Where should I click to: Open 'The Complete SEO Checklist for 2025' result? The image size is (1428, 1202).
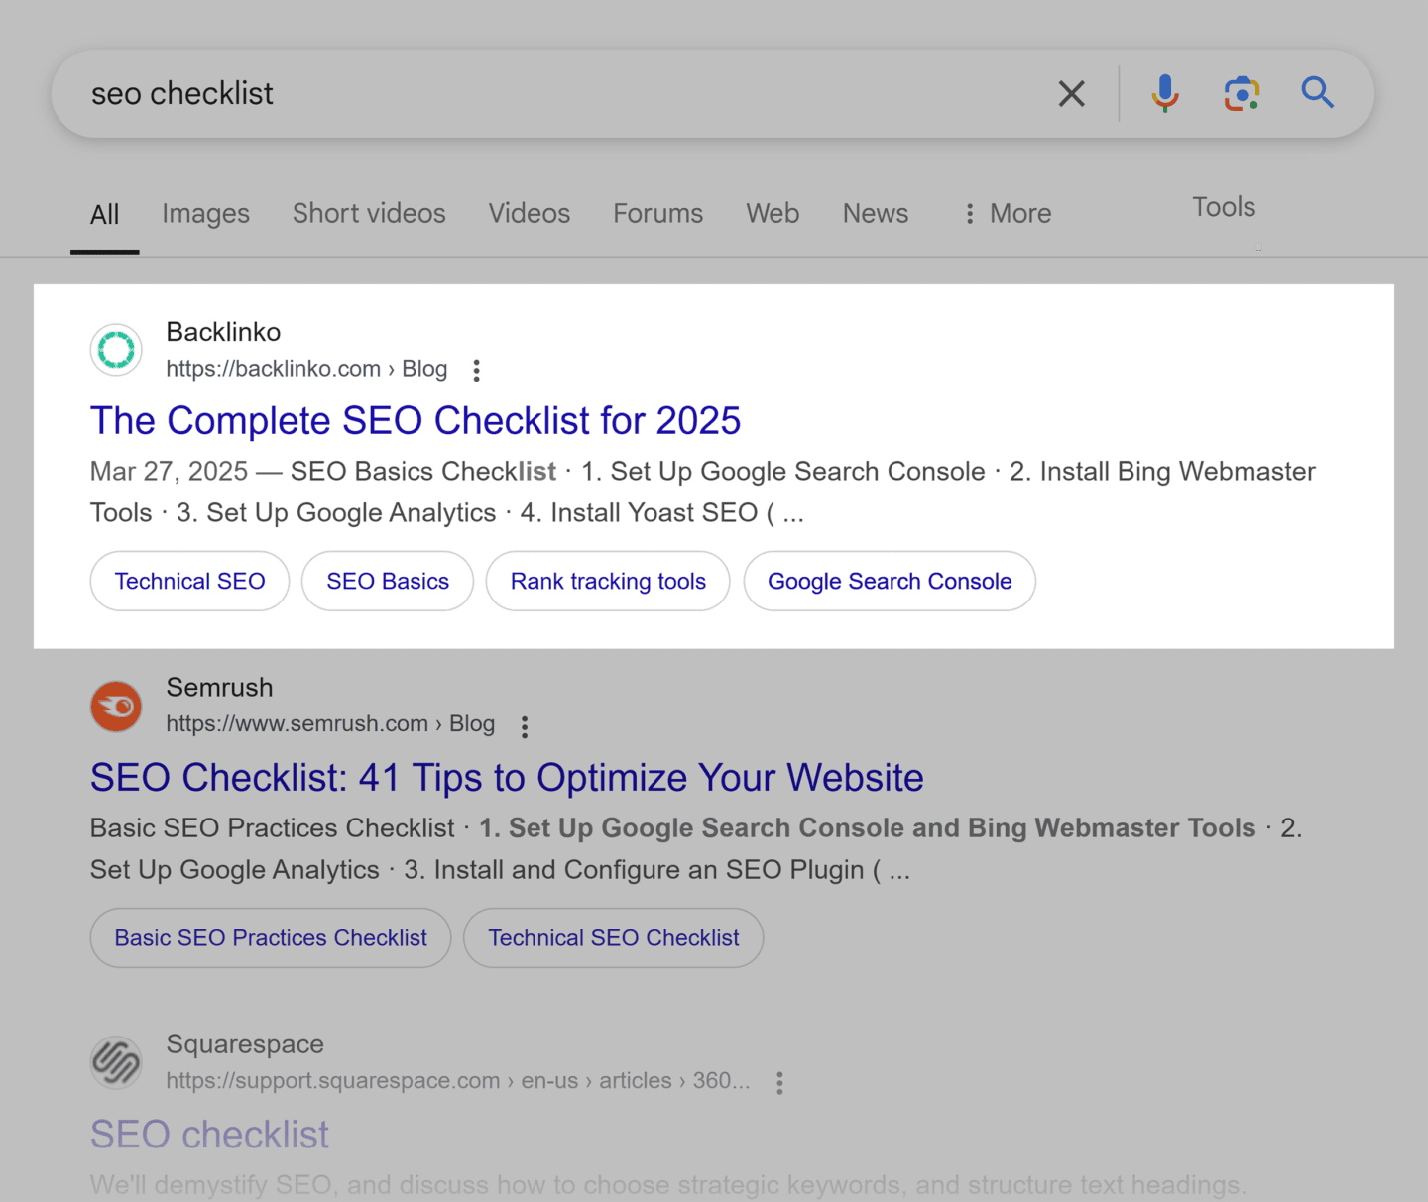tap(415, 420)
